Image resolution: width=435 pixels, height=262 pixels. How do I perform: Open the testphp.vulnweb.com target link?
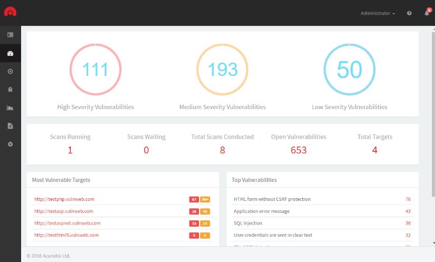(64, 199)
